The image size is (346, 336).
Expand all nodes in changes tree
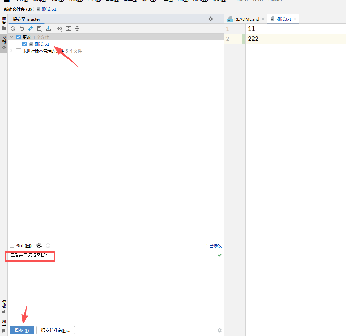point(69,28)
